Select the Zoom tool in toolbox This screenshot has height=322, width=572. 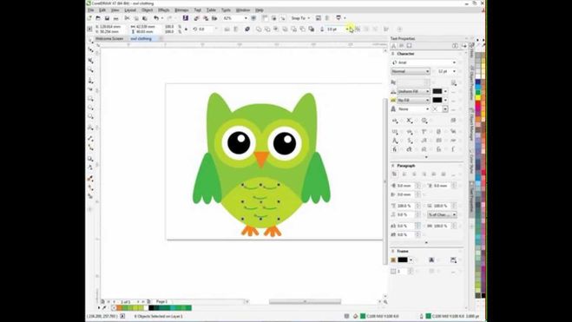point(91,69)
